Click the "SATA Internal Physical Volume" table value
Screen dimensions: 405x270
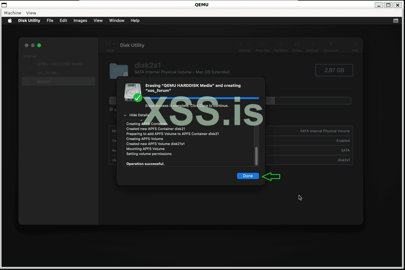pos(325,131)
